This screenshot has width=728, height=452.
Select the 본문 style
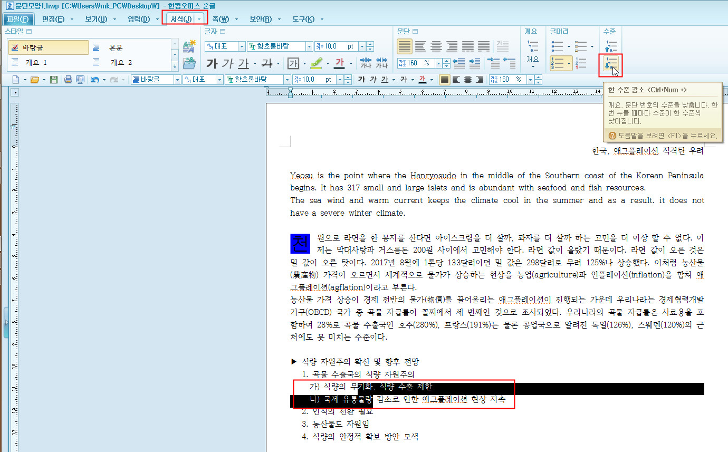click(x=116, y=47)
